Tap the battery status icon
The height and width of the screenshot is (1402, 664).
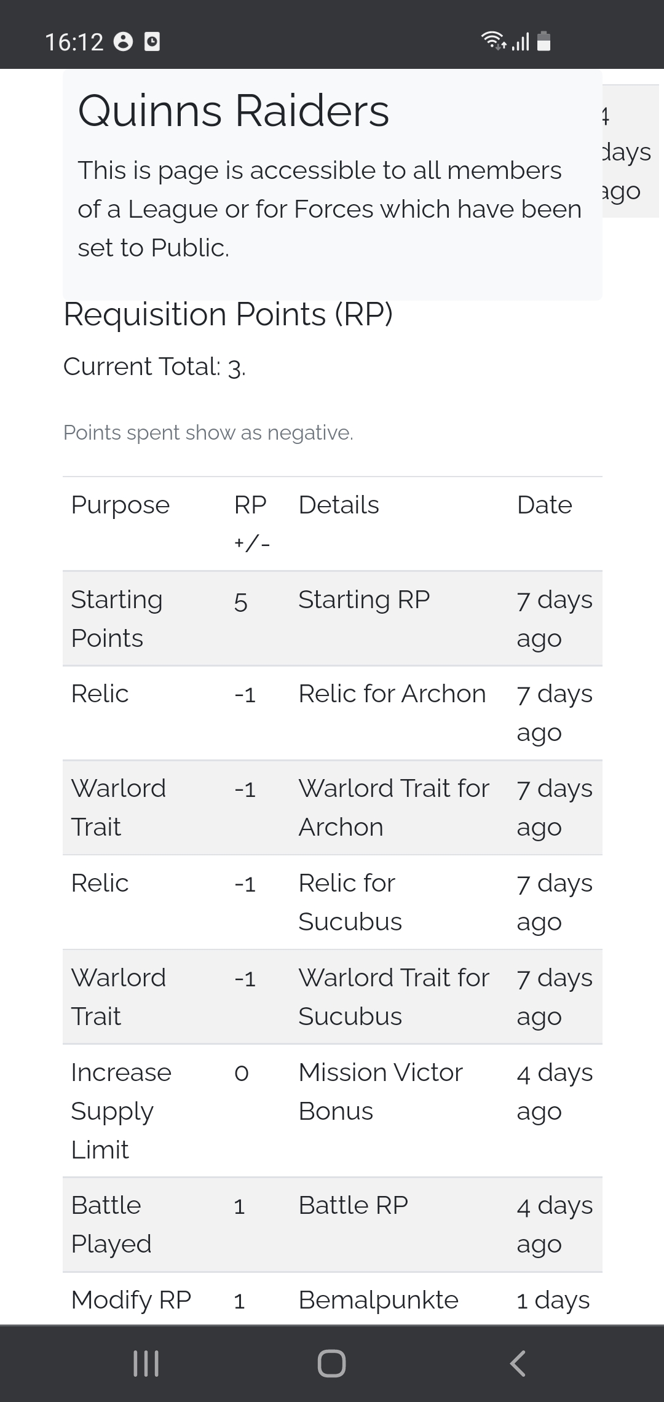pyautogui.click(x=543, y=41)
